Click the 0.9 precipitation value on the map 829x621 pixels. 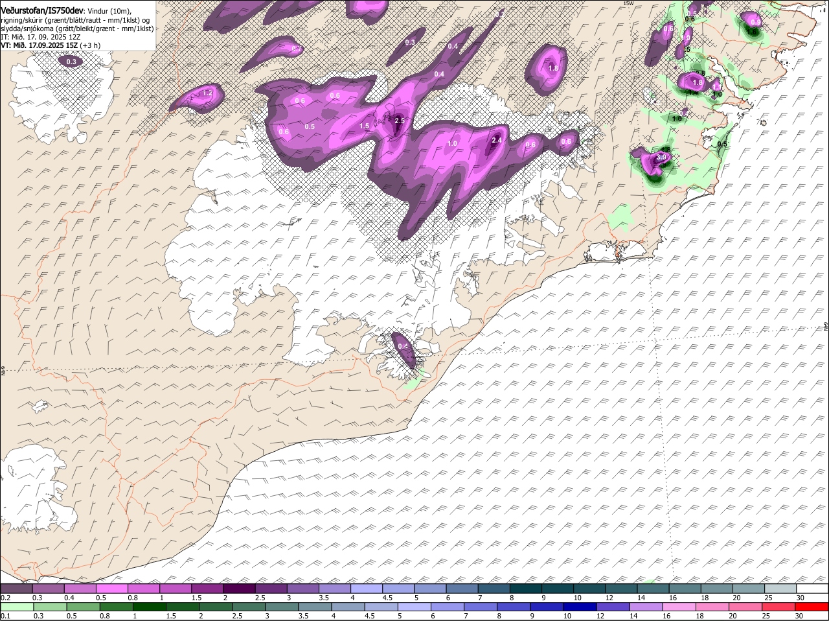coord(755,23)
